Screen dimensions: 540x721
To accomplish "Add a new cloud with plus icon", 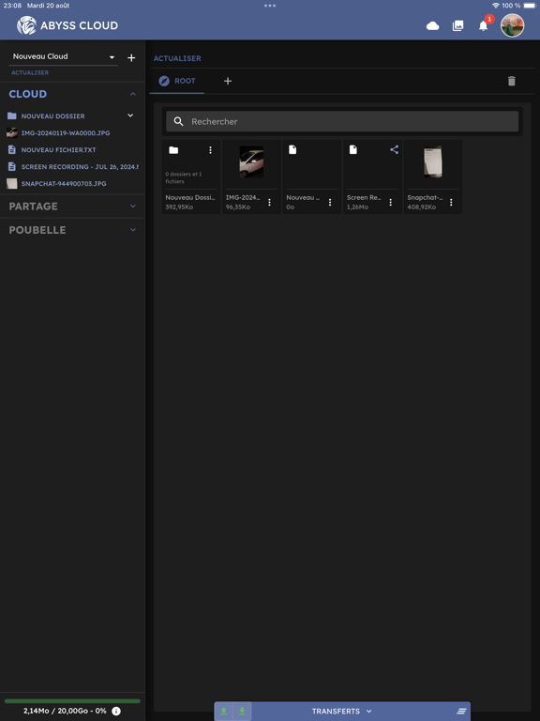I will coord(131,57).
